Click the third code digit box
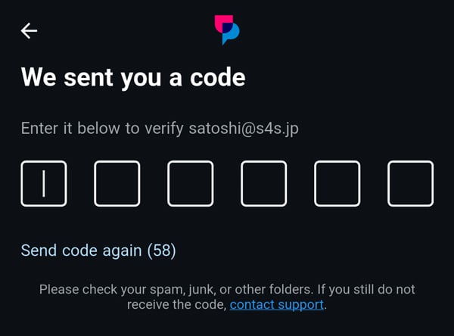Image resolution: width=454 pixels, height=336 pixels. (x=190, y=183)
